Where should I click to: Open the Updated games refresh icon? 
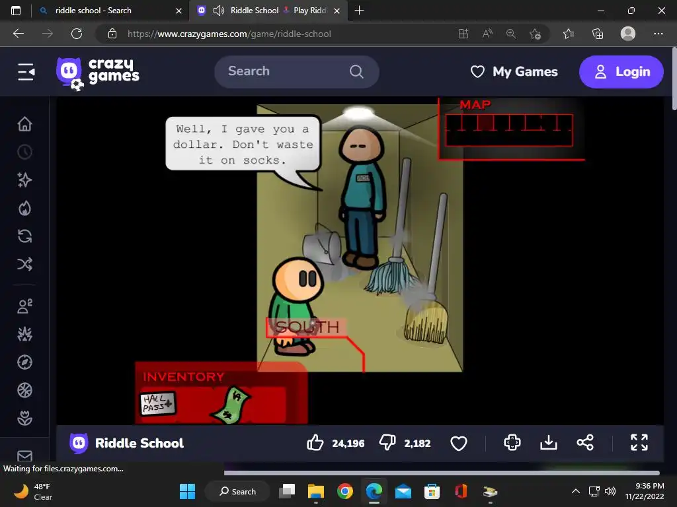pos(24,236)
